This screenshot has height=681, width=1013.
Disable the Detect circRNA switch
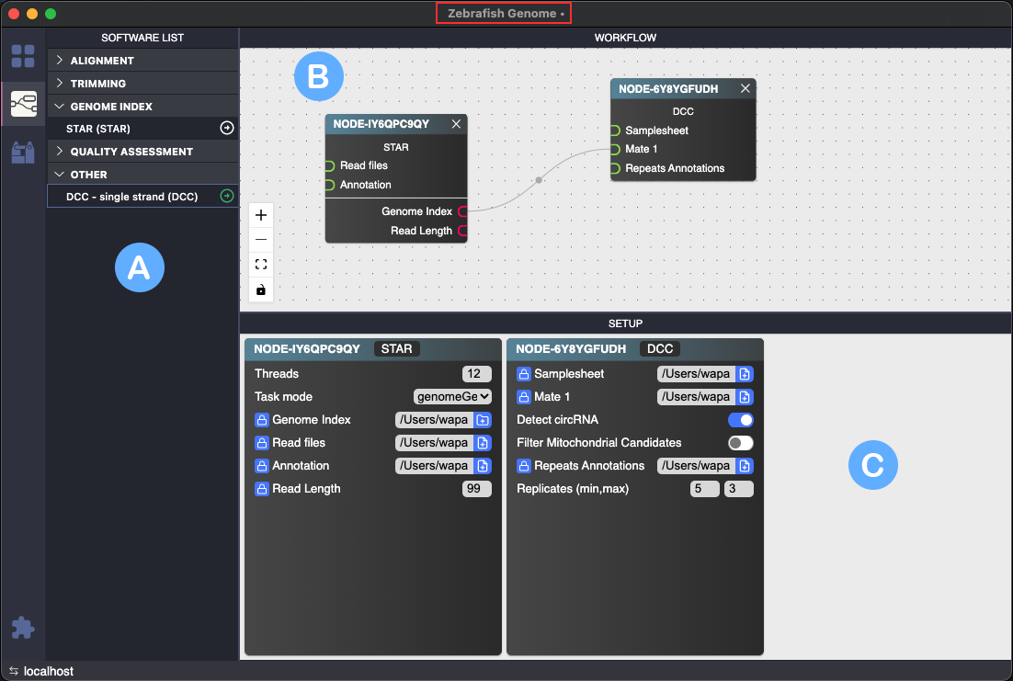tap(740, 420)
